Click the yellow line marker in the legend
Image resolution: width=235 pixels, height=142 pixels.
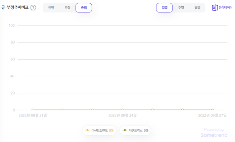tap(87, 130)
